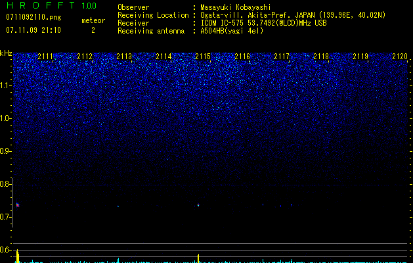Select the ICOM IC-575 receiver details
Screen dimensions: 413x263
263,23
